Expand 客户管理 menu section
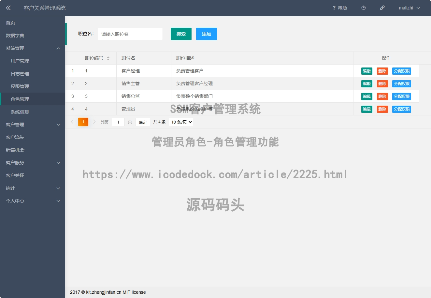 33,125
